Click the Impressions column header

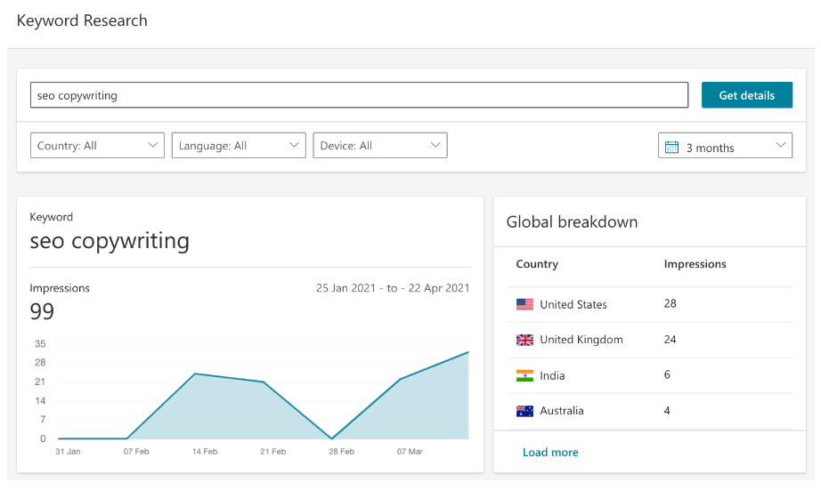pyautogui.click(x=695, y=264)
